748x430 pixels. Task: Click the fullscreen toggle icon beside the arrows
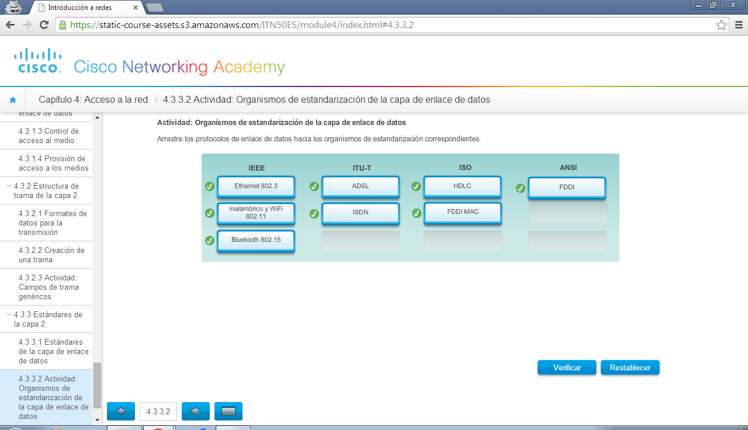[228, 411]
